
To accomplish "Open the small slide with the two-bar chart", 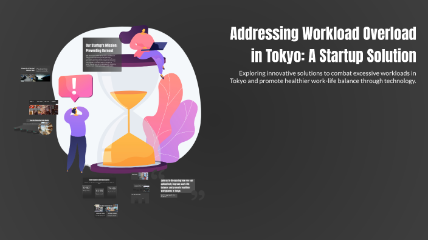I will (x=140, y=198).
